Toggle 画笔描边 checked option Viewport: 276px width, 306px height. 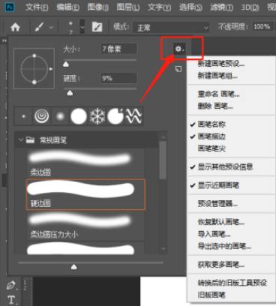click(211, 136)
